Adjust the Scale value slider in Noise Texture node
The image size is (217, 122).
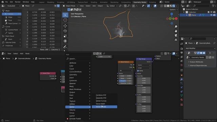click(125, 76)
